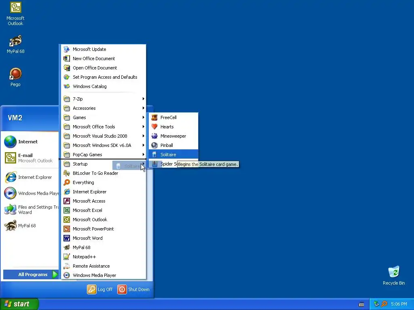Click Set Program Access and Defaults icon
The height and width of the screenshot is (310, 414).
click(x=67, y=77)
